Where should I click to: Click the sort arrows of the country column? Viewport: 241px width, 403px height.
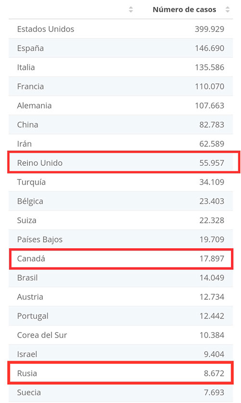pyautogui.click(x=131, y=10)
